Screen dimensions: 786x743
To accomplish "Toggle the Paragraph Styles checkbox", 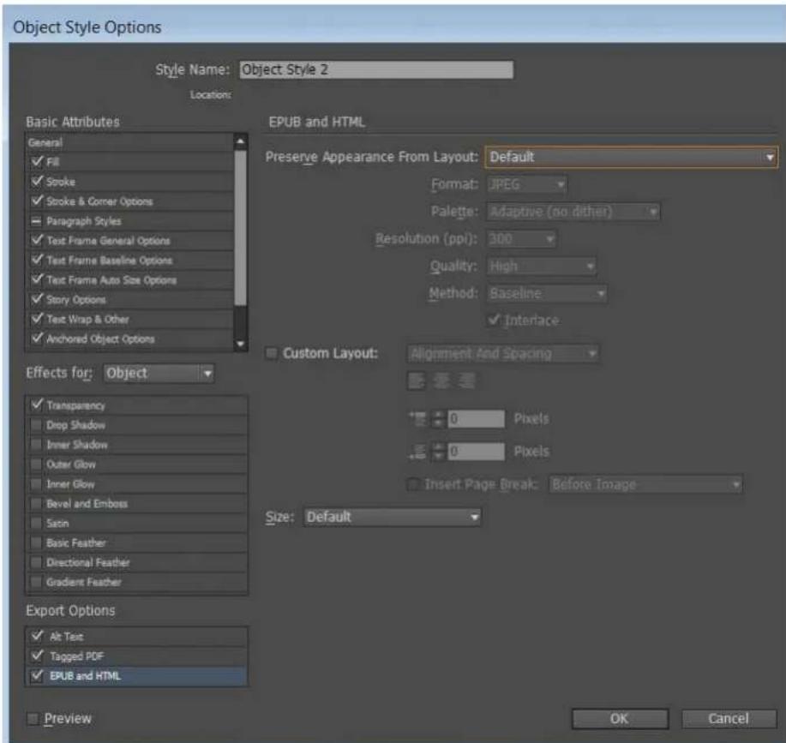I will tap(37, 220).
